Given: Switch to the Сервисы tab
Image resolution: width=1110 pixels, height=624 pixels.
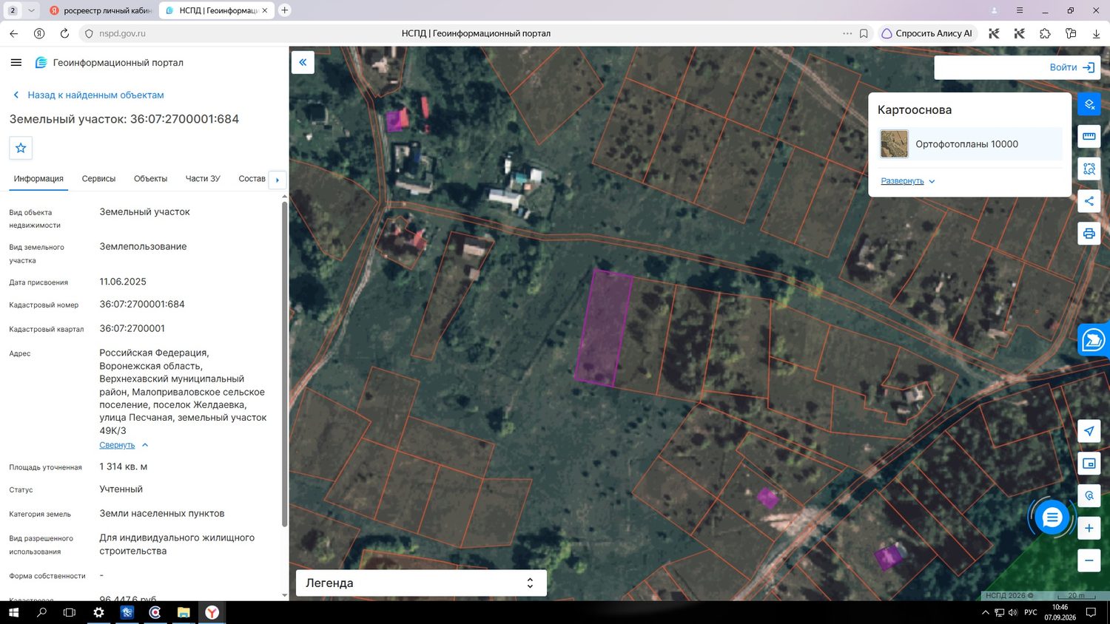Looking at the screenshot, I should 98,179.
